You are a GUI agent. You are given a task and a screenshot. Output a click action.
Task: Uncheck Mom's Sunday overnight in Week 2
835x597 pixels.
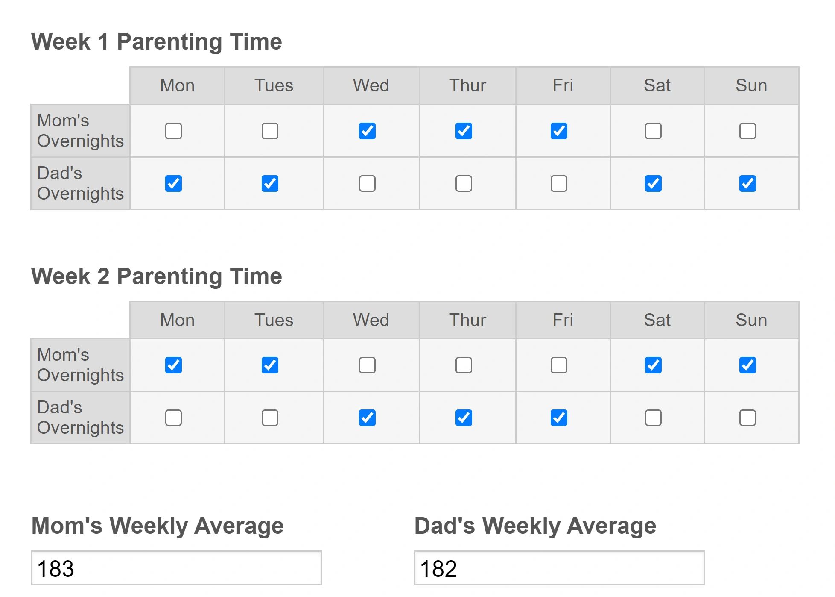tap(747, 365)
